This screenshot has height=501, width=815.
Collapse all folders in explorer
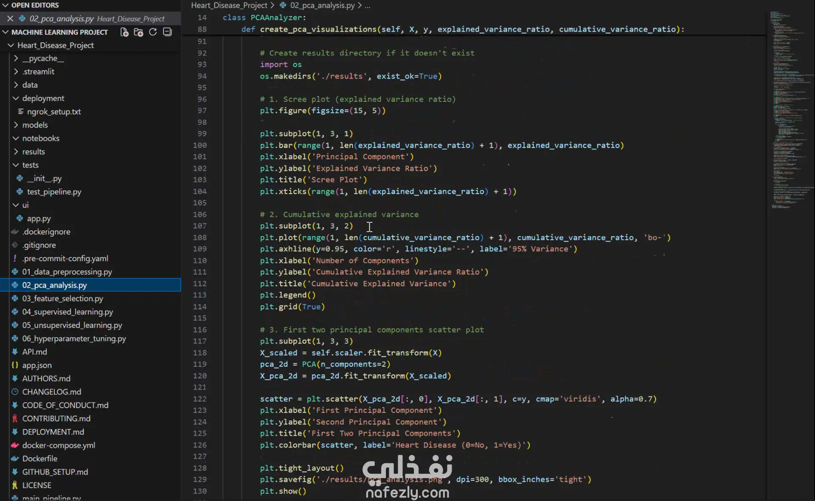click(x=167, y=32)
